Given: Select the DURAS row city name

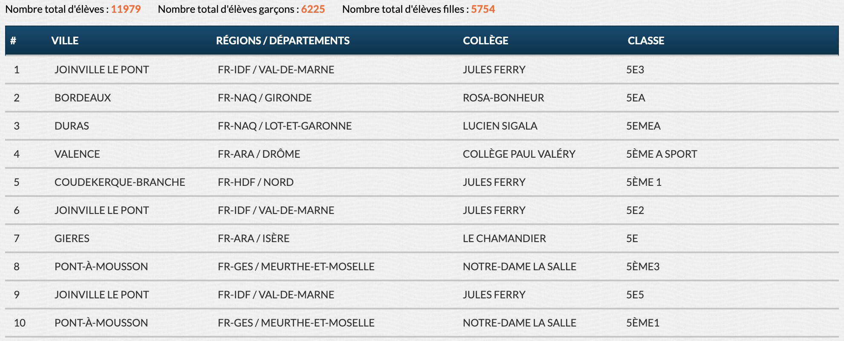Looking at the screenshot, I should [x=72, y=126].
